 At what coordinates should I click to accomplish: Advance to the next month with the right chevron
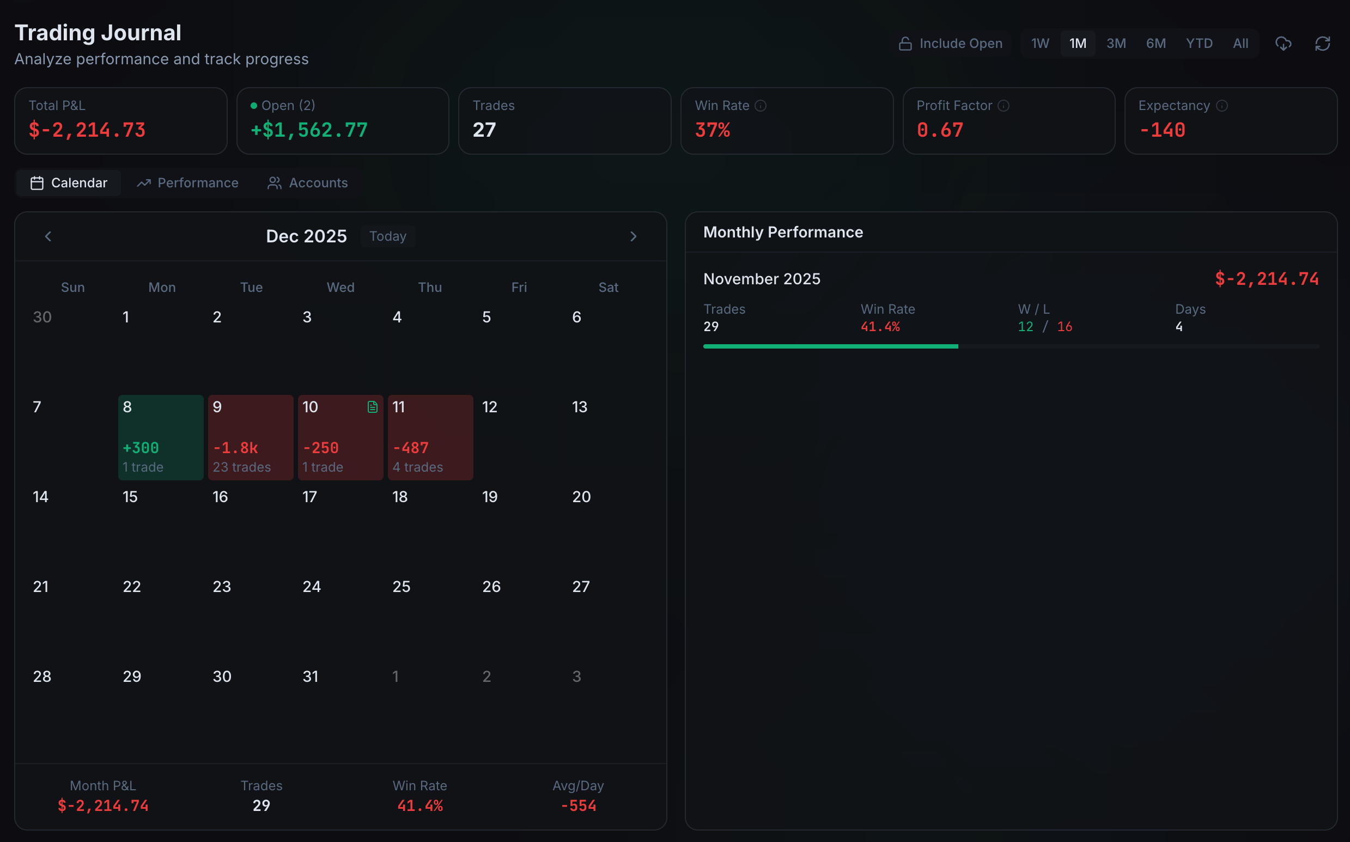pos(633,236)
